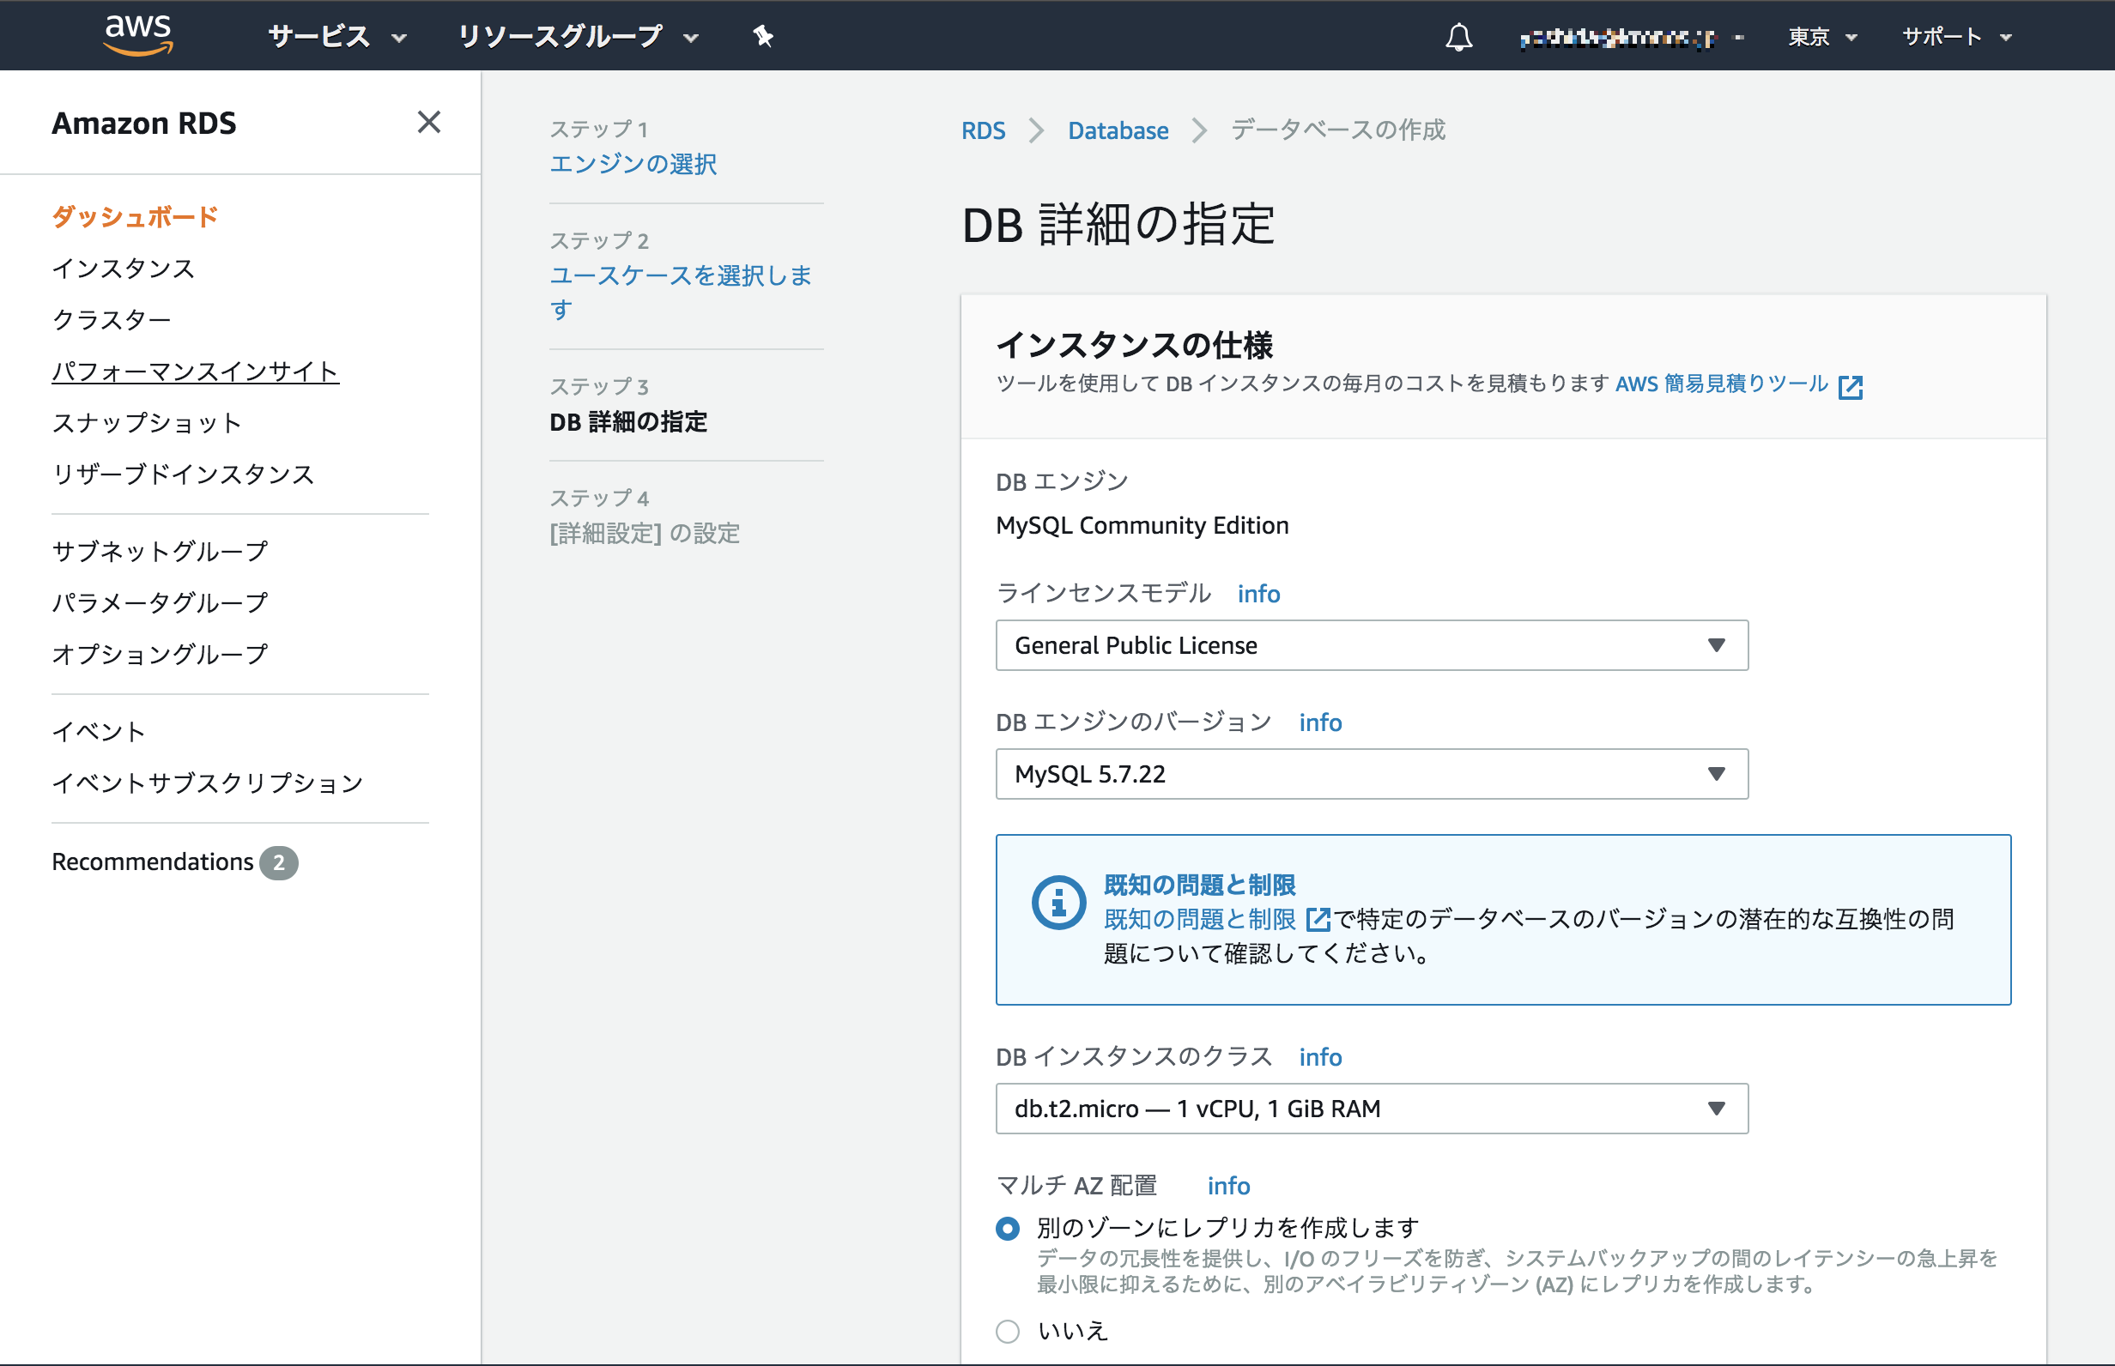Click the bold 既知の問題と制限 heading
Screen dimensions: 2115x1366
click(x=1199, y=885)
